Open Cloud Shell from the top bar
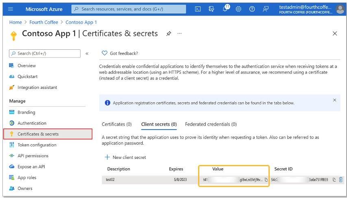The height and width of the screenshot is (198, 347). tap(198, 9)
